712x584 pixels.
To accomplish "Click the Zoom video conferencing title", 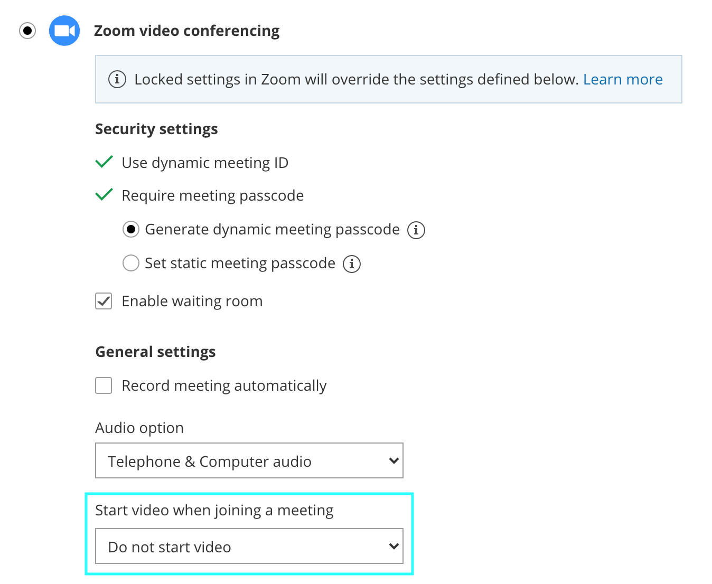I will pyautogui.click(x=187, y=31).
